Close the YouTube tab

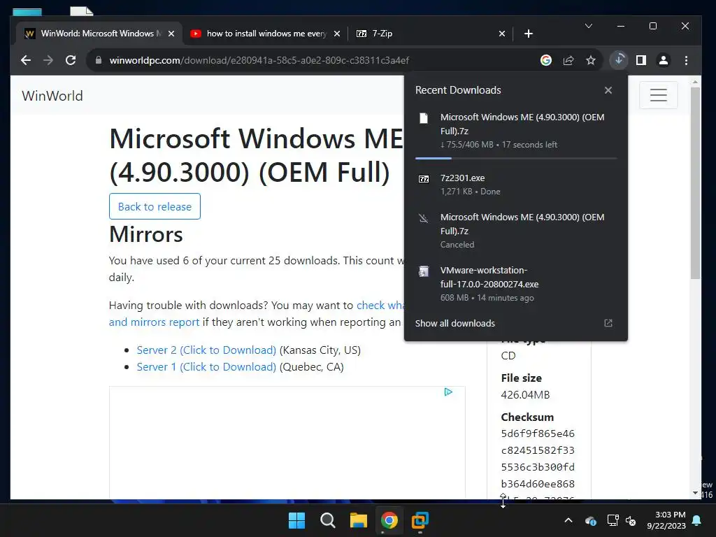coord(337,34)
